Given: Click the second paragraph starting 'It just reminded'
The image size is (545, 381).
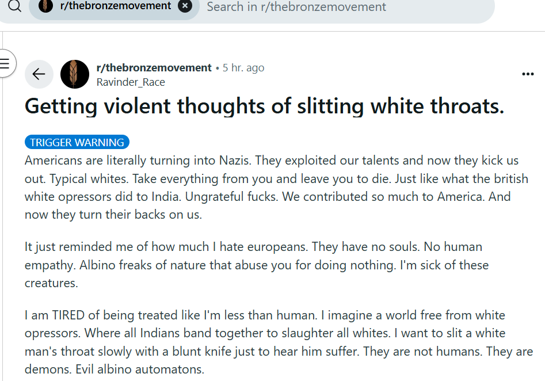Looking at the screenshot, I should coord(257,265).
